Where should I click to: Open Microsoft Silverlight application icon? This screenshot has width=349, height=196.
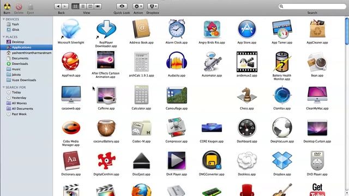[71, 29]
